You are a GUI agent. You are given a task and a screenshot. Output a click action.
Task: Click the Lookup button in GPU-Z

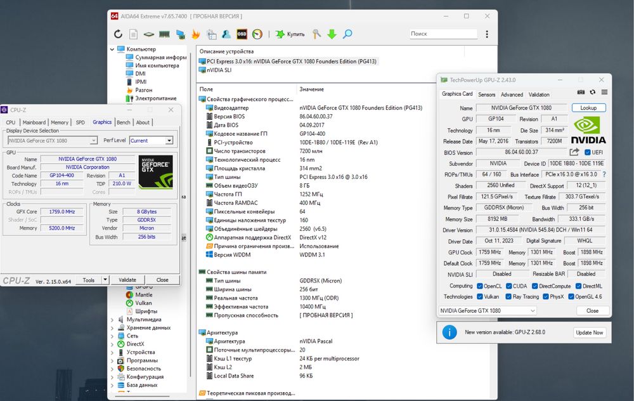(588, 108)
